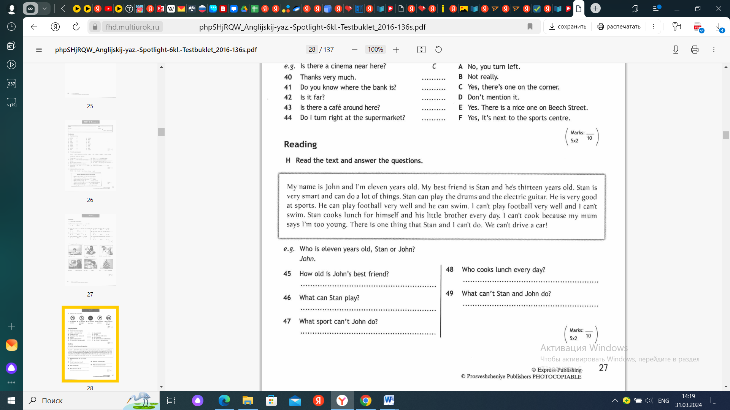Switch to the YouTube tab
The height and width of the screenshot is (410, 730).
[108, 8]
